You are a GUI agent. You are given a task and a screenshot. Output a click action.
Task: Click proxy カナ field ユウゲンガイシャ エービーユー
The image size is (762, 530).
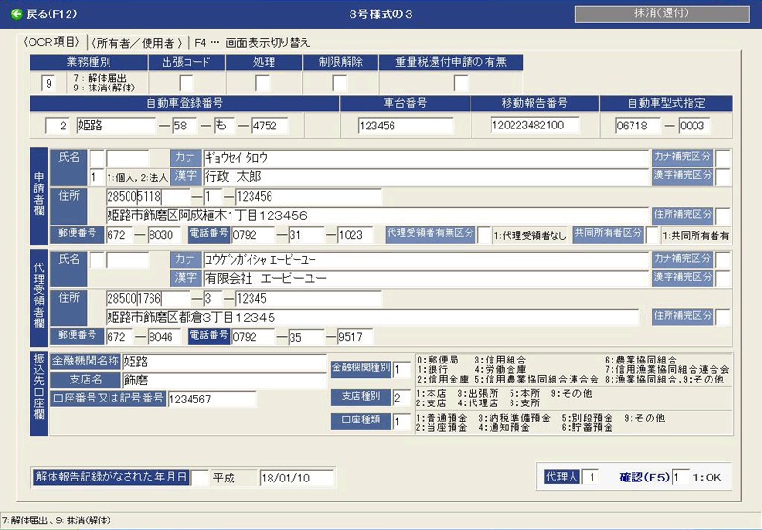tap(426, 260)
